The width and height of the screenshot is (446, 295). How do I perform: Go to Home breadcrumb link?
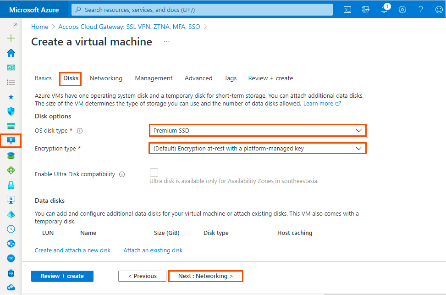pos(39,27)
